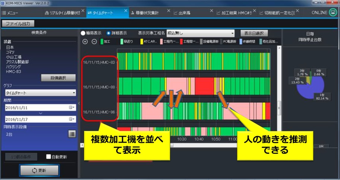Screen dimensions: 340x180
Task: Open the 表示対象工程名 dropdown
Action: tap(200, 33)
